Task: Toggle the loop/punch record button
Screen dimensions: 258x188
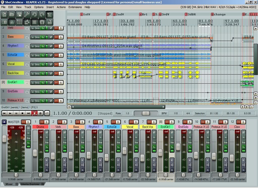Action: (34, 113)
